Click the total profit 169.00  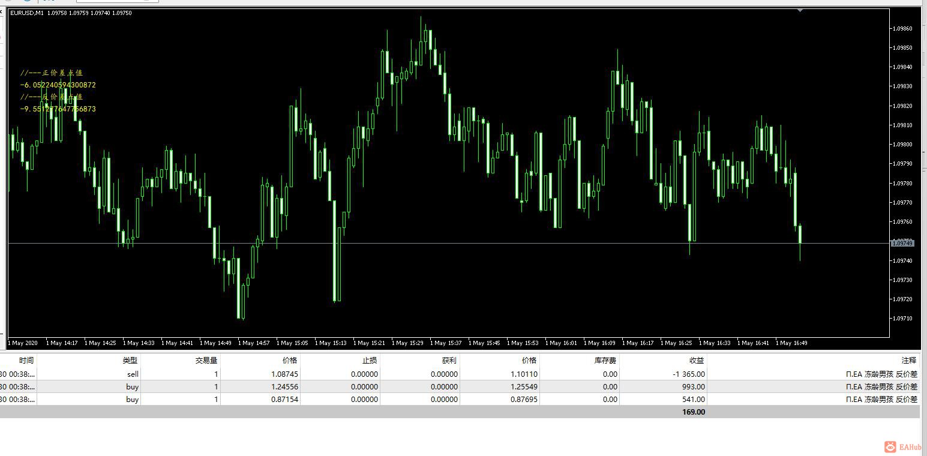694,412
